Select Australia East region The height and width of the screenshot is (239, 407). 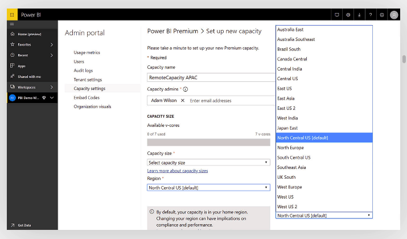324,30
